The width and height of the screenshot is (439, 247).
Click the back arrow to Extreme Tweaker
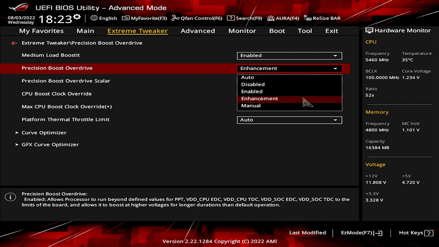(x=14, y=43)
